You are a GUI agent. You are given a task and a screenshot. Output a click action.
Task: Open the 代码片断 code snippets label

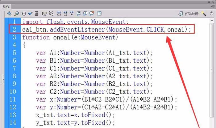[192, 14]
